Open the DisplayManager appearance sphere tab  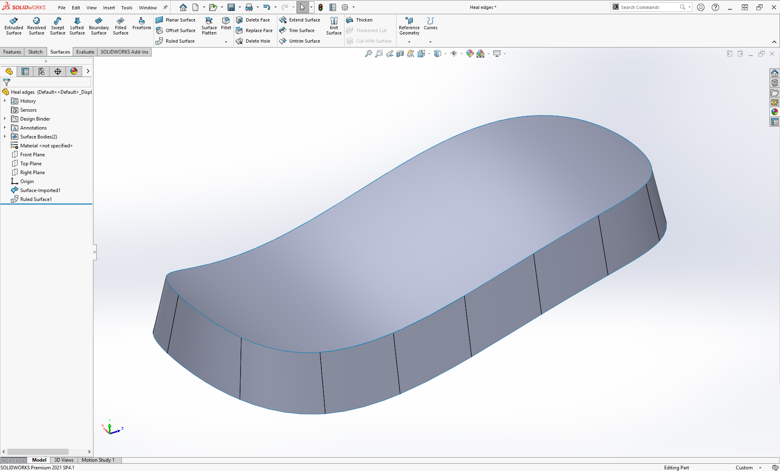tap(74, 71)
